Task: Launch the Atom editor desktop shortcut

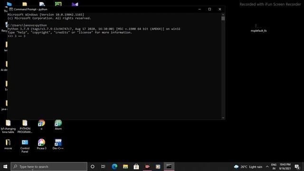Action: coord(58,125)
